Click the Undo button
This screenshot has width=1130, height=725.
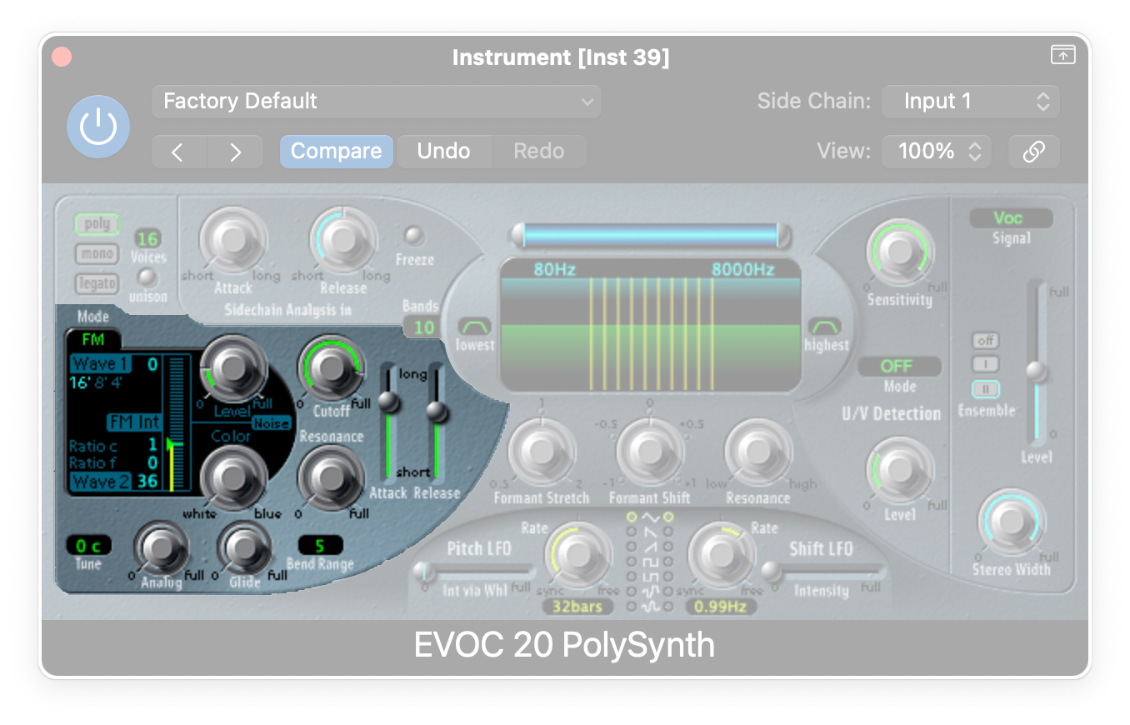[x=443, y=152]
